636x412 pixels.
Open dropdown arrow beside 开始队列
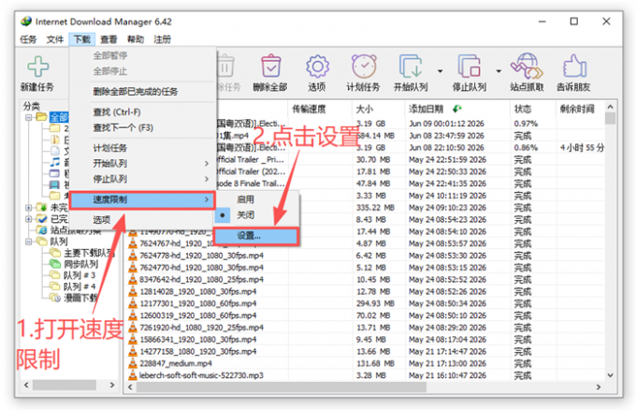[x=440, y=71]
